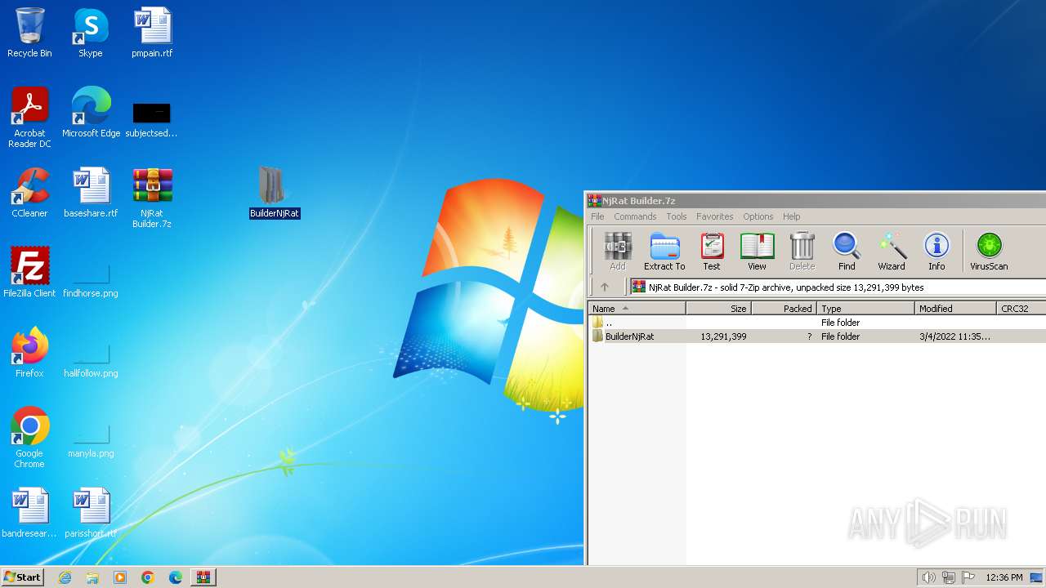The width and height of the screenshot is (1046, 588).
Task: Open the Help menu
Action: click(x=791, y=216)
